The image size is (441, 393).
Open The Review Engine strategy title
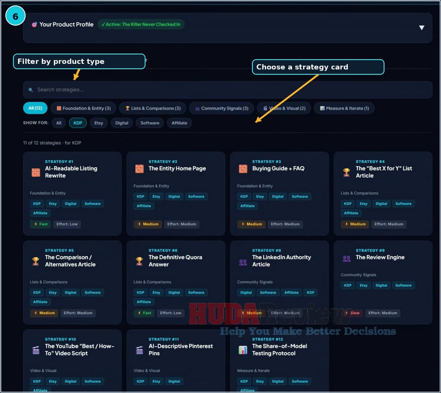[380, 257]
